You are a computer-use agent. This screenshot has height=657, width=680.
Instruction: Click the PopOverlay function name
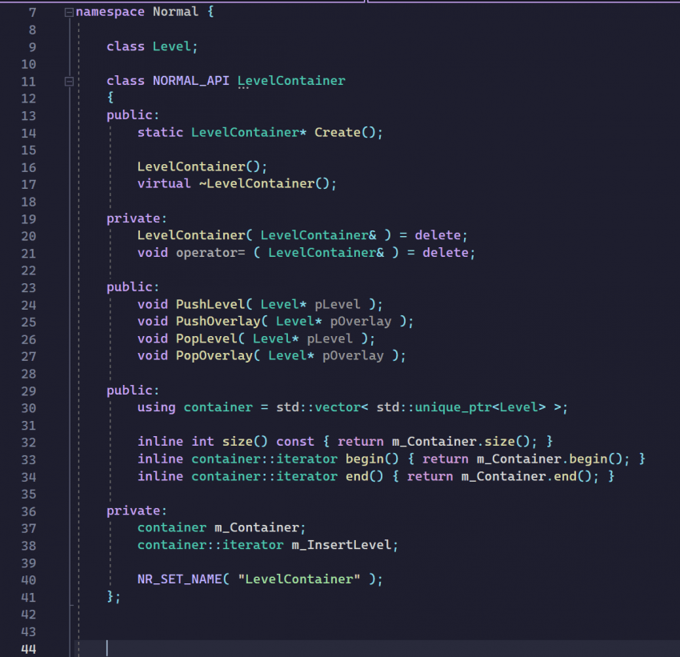click(214, 355)
